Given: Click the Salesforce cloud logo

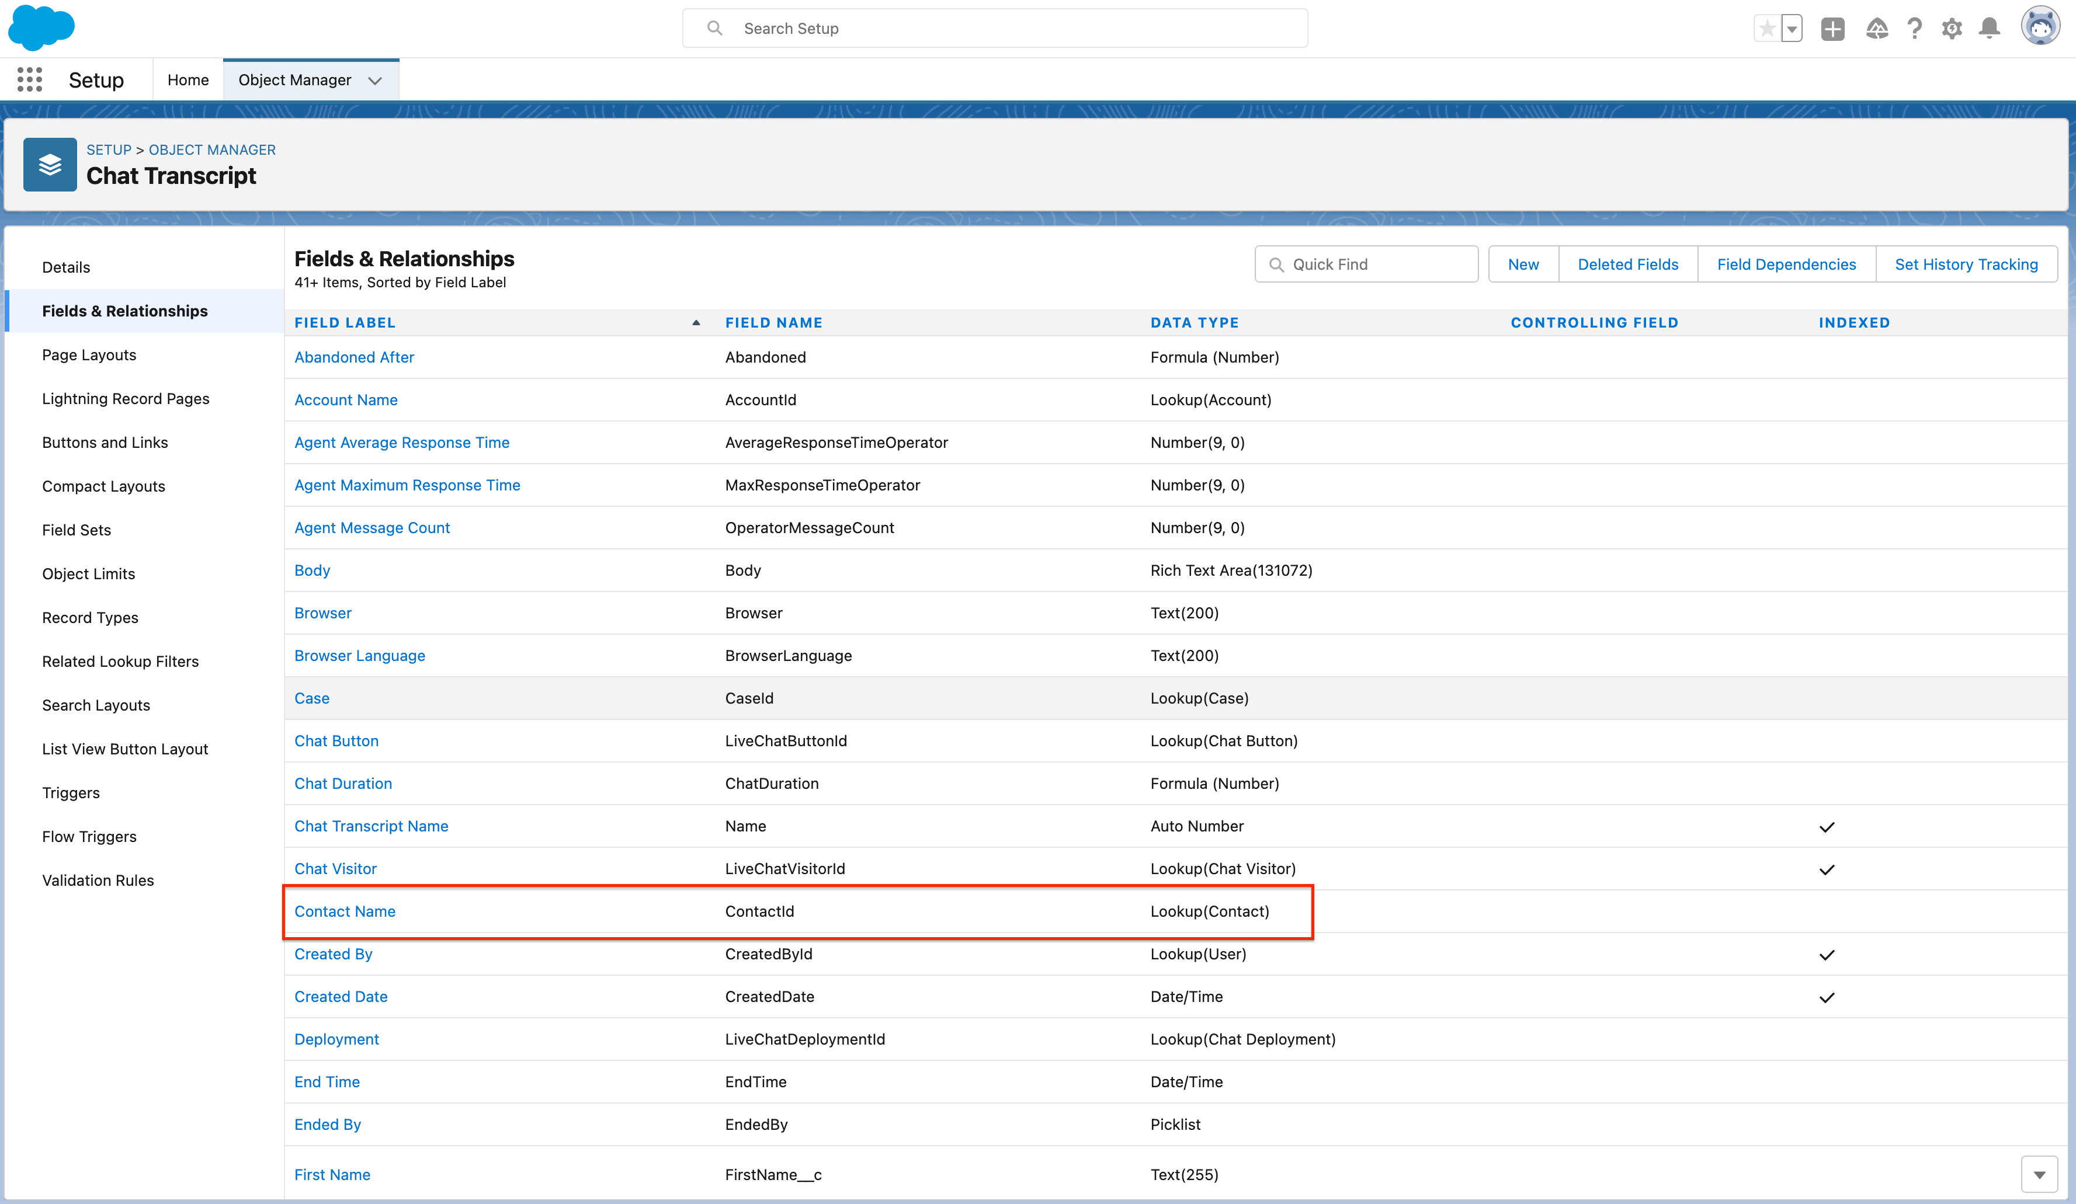Looking at the screenshot, I should point(41,27).
